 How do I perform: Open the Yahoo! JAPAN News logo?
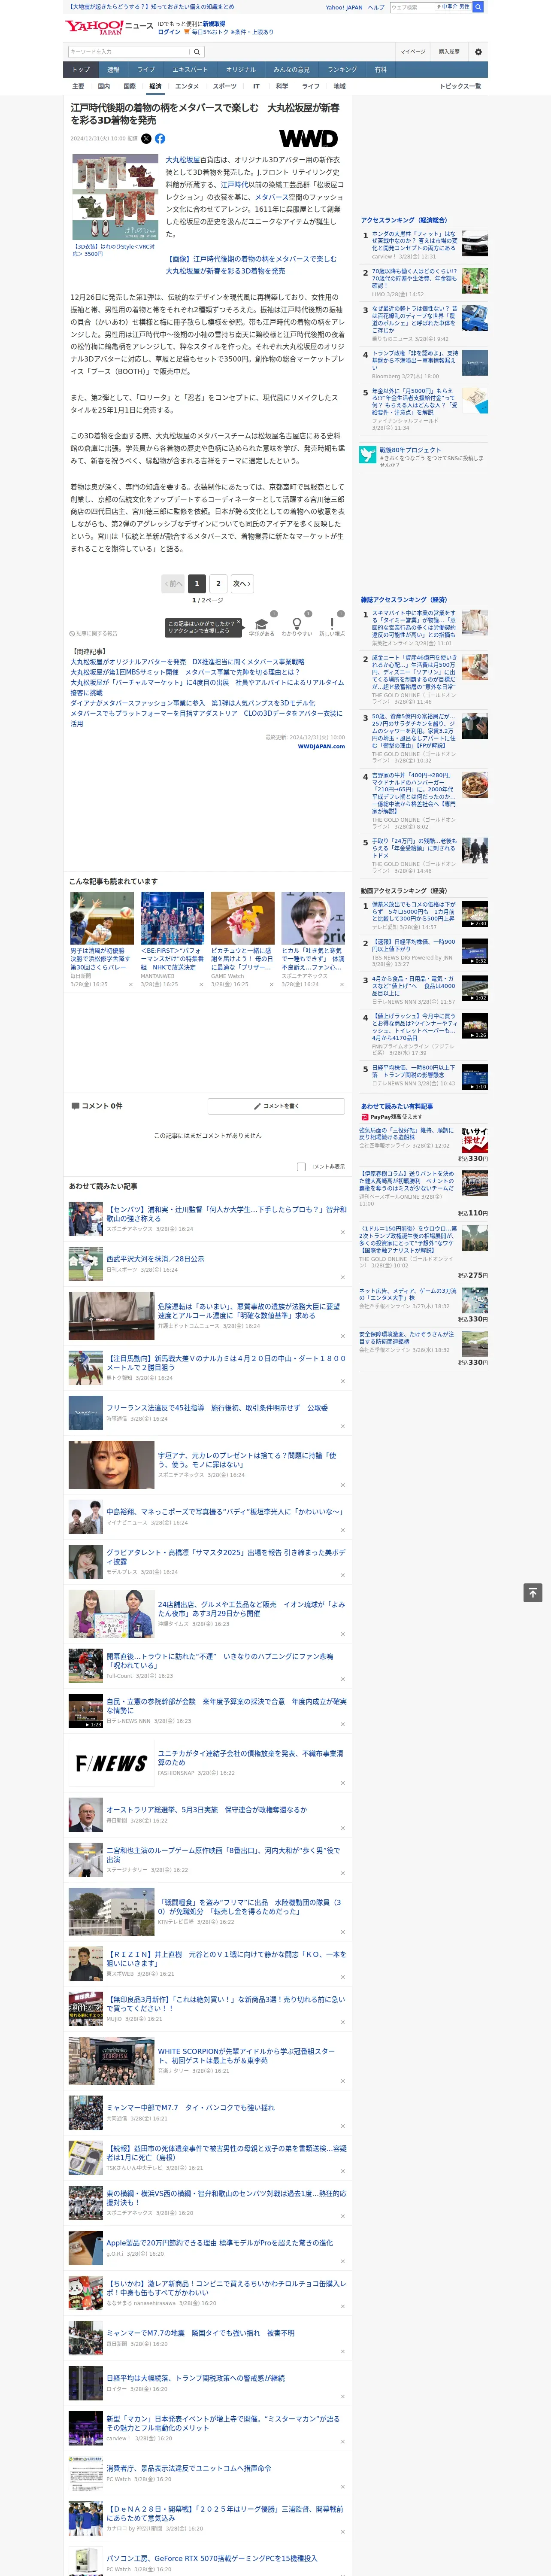tap(109, 27)
